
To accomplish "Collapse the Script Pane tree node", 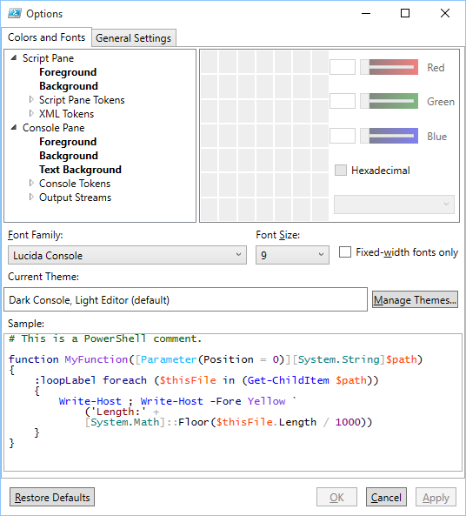I will (x=14, y=58).
